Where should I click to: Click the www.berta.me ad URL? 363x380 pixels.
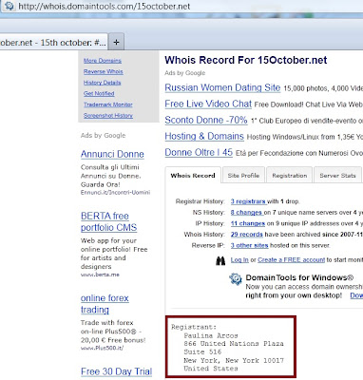pos(100,275)
